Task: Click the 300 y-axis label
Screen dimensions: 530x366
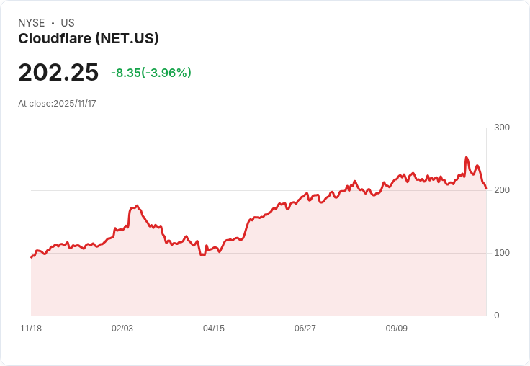Action: pyautogui.click(x=502, y=128)
